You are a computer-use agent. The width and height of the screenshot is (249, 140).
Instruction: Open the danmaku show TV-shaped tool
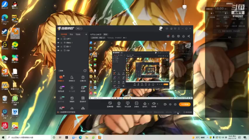tap(72, 99)
